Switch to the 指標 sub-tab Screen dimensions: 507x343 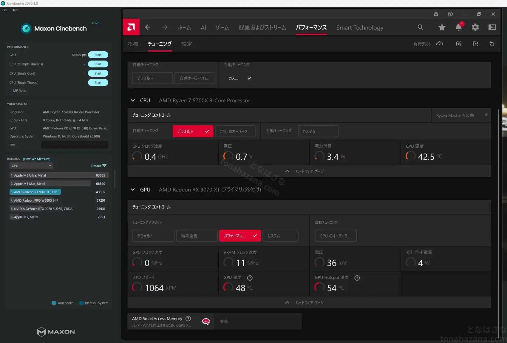point(133,44)
